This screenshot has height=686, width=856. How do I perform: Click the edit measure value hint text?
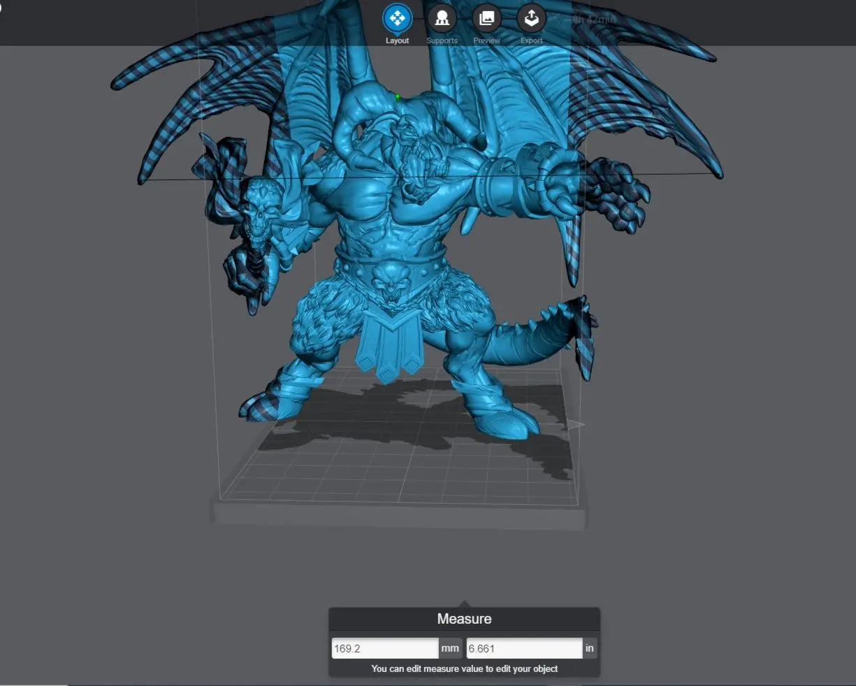click(x=464, y=669)
